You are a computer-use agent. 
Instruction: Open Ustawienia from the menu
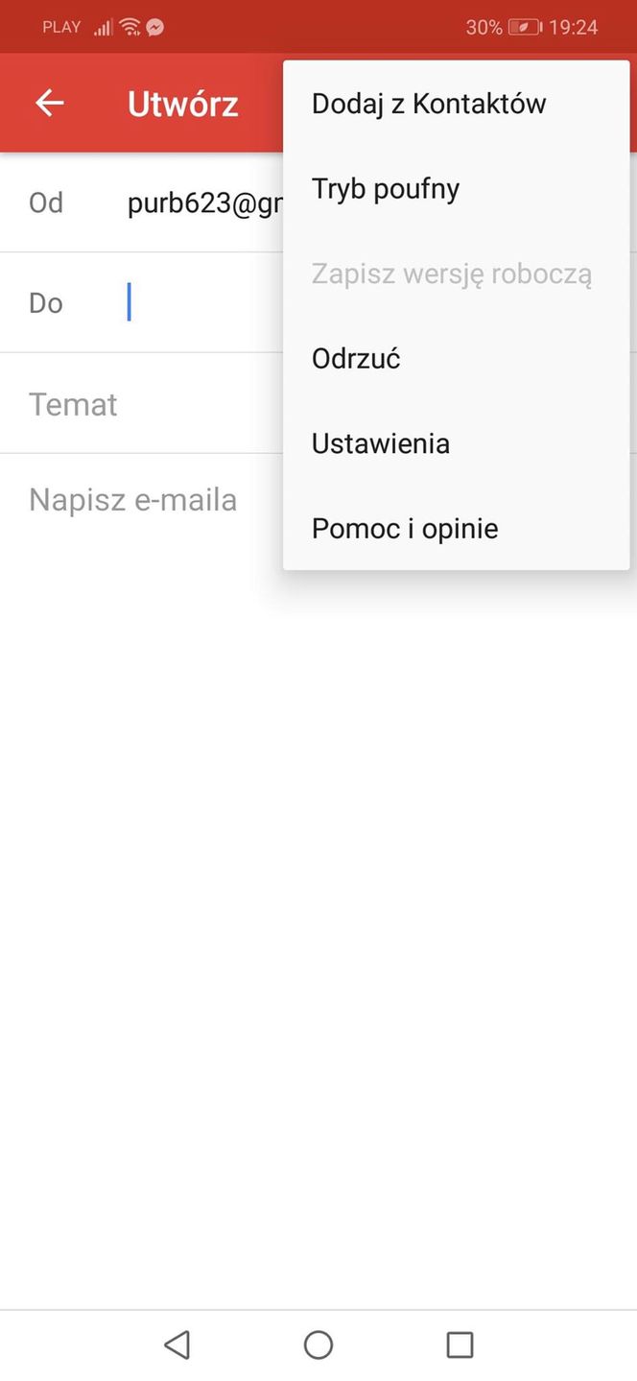380,442
